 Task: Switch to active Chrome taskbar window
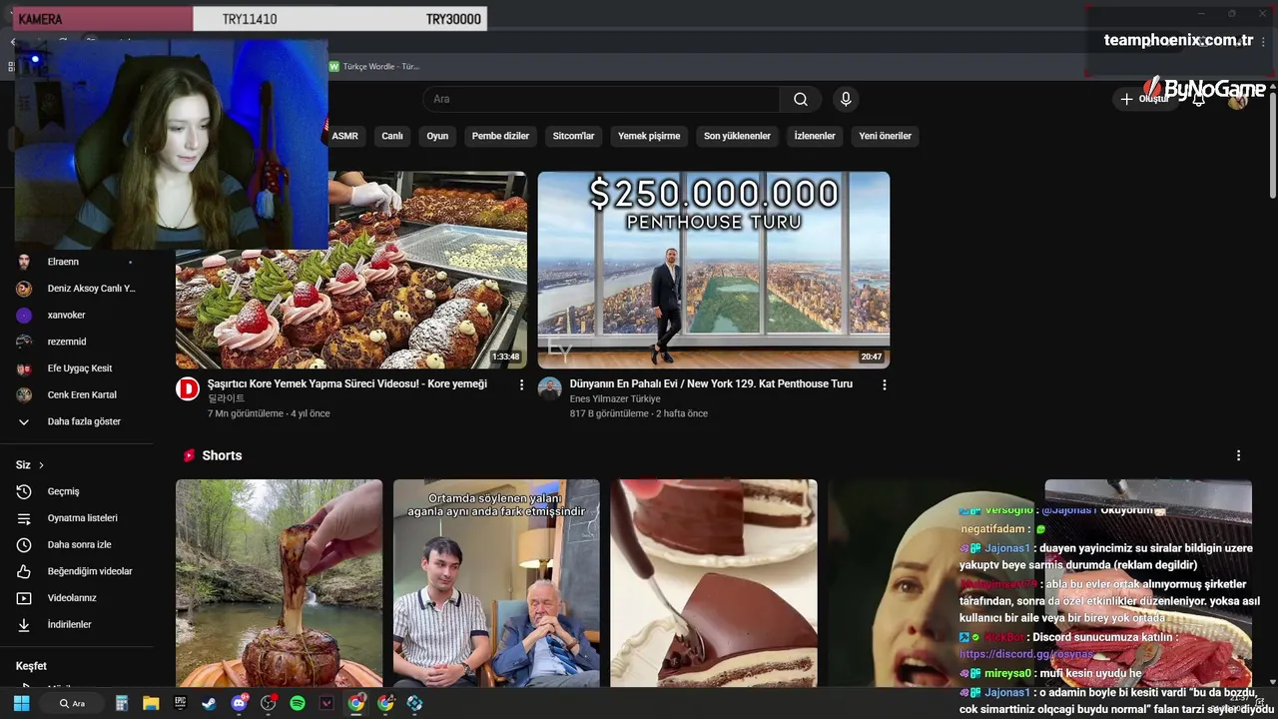(355, 703)
